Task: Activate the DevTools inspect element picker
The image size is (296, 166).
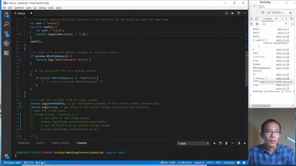Action: point(252,18)
